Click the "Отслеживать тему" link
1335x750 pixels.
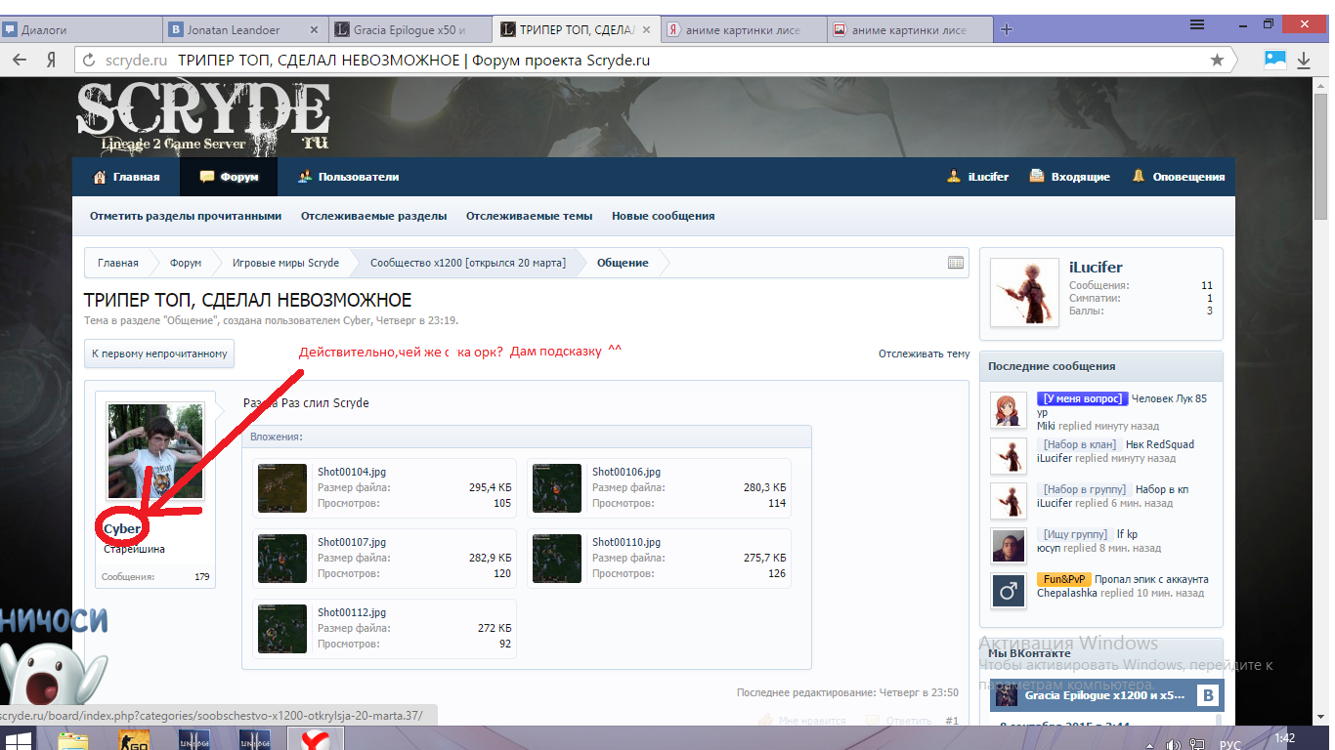coord(924,354)
